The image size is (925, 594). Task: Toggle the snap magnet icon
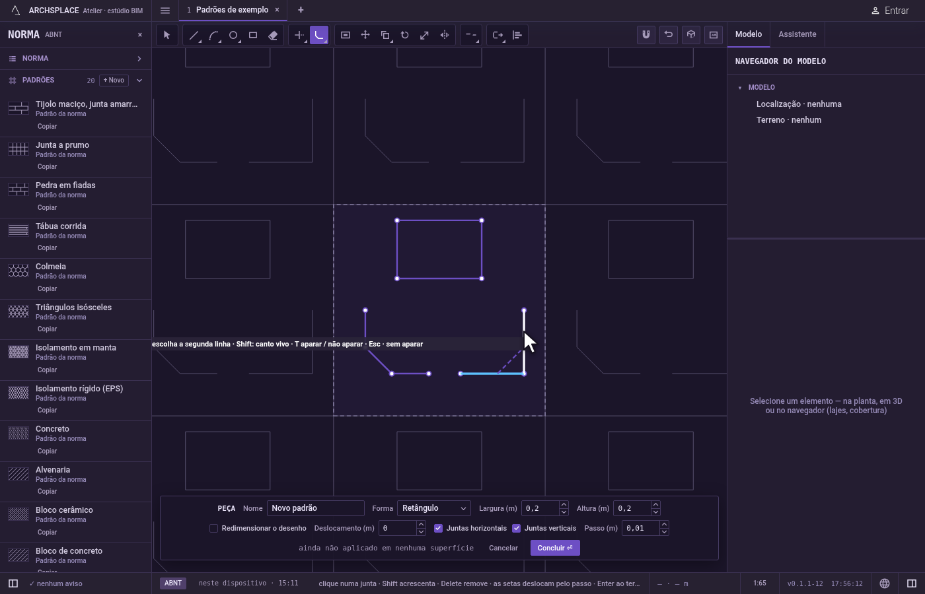pyautogui.click(x=646, y=35)
